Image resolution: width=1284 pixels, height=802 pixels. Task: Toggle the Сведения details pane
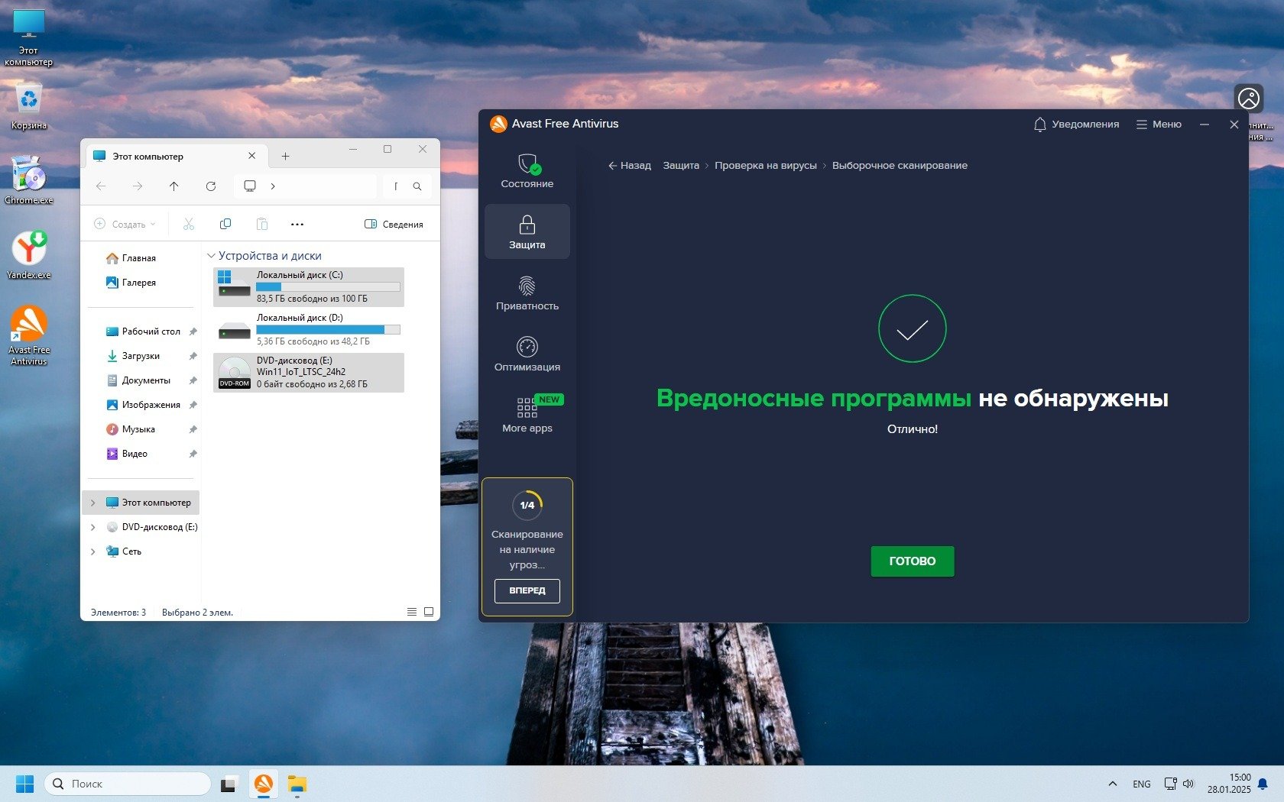(x=394, y=224)
